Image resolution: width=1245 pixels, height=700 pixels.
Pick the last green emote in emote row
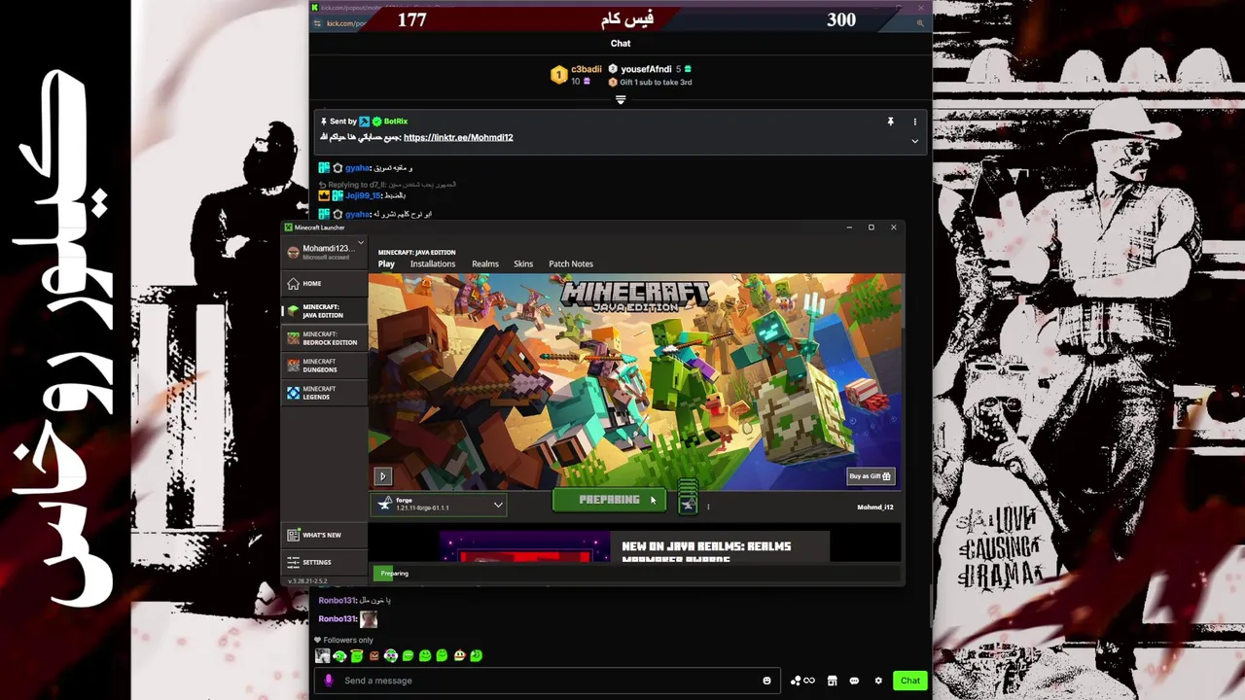point(476,656)
